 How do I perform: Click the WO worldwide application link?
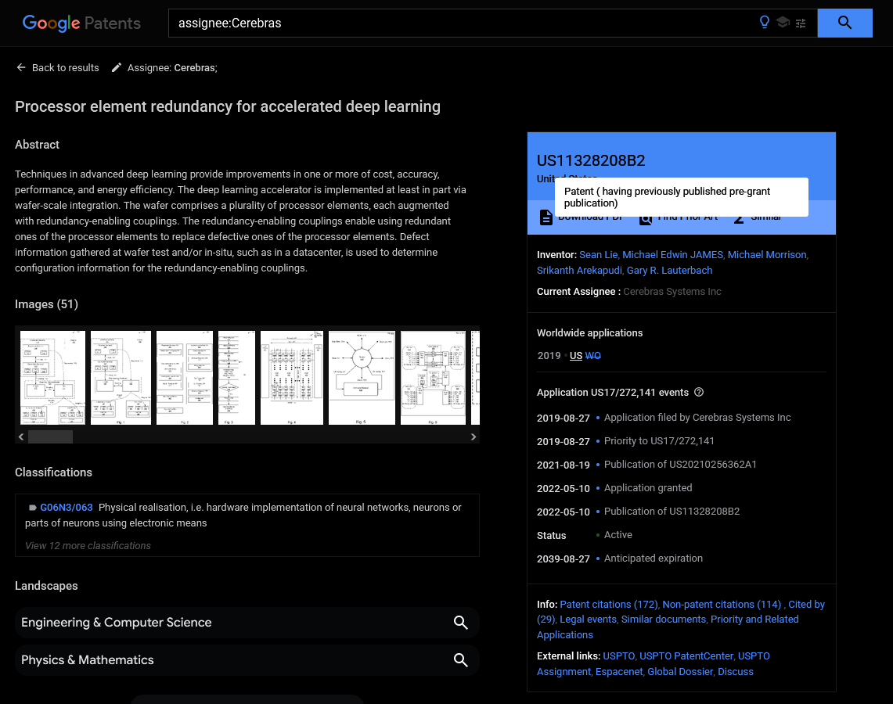tap(593, 356)
